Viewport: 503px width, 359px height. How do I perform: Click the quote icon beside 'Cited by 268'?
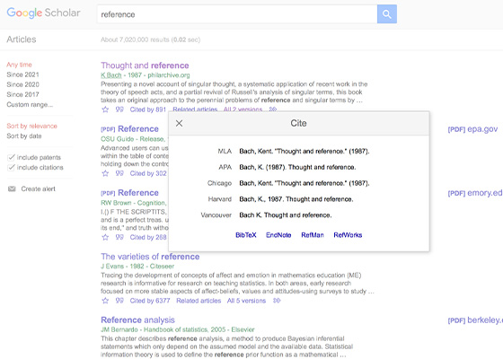tap(119, 237)
